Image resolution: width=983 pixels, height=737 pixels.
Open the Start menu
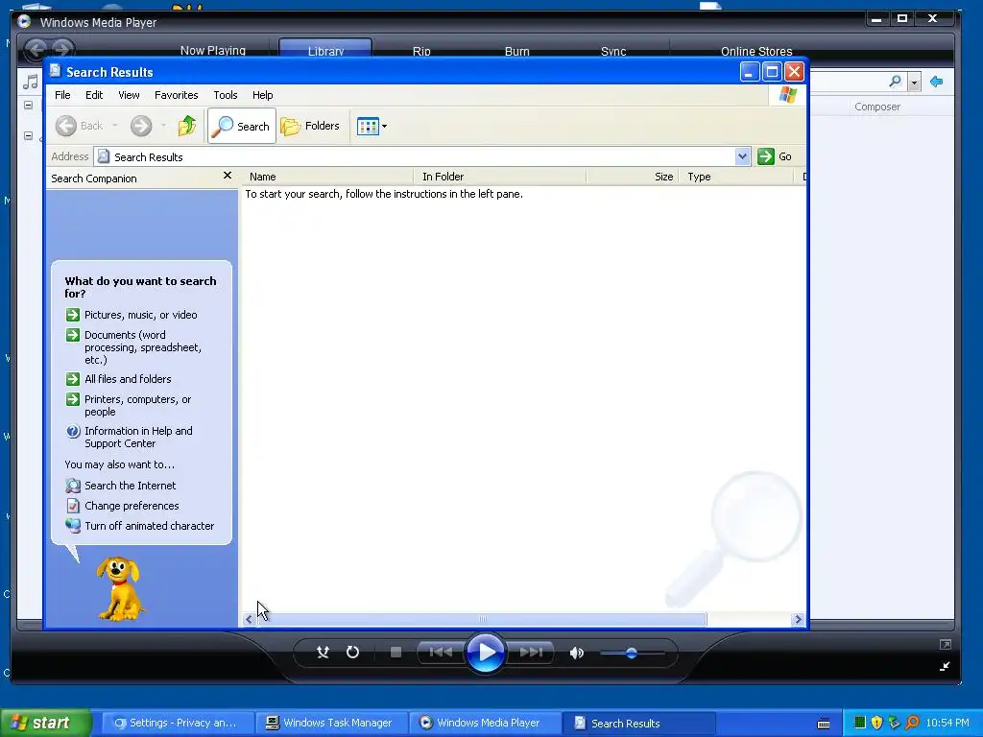tap(46, 724)
